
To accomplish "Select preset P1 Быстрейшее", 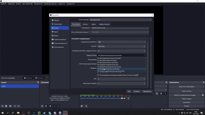I will point(121,58).
